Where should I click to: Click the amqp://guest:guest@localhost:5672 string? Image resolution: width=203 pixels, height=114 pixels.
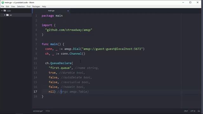(112, 49)
